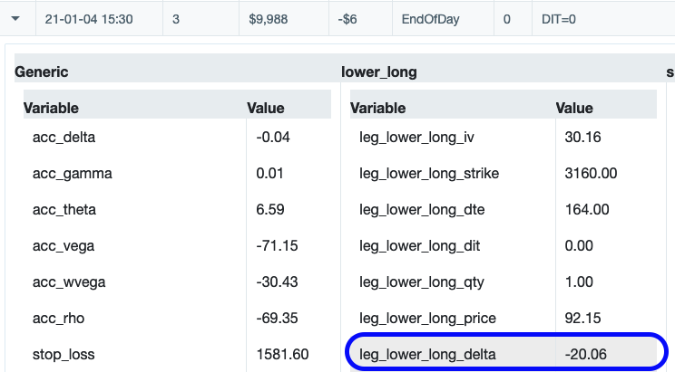
Task: Click the Generic section header
Action: (x=42, y=72)
